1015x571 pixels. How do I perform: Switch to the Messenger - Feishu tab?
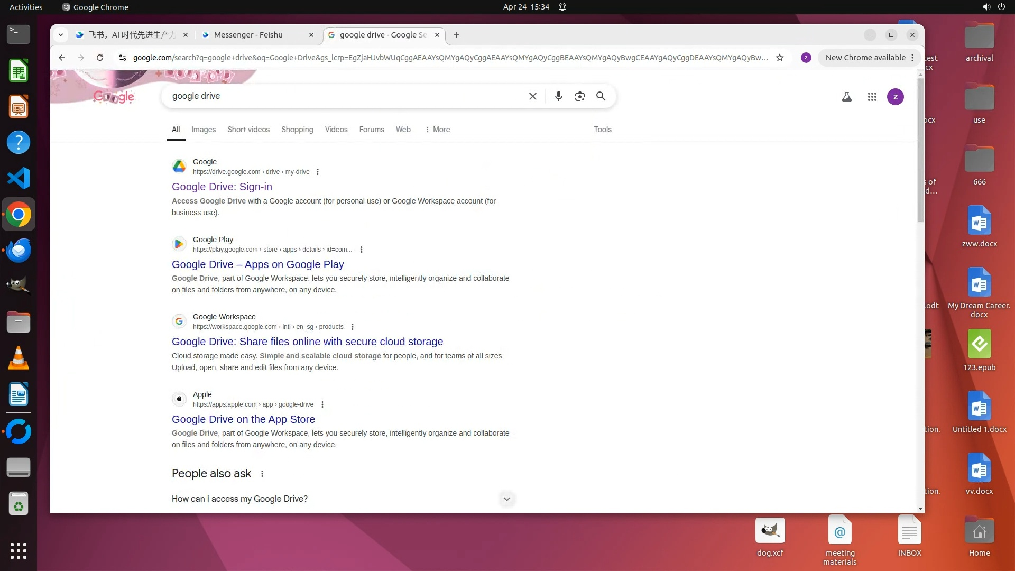[x=248, y=35]
